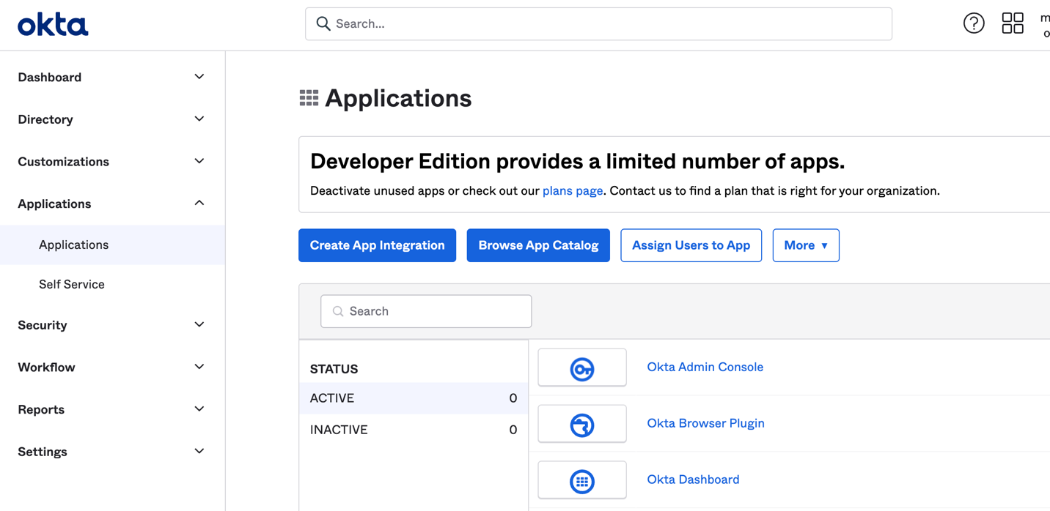Click the Create App Integration button
Viewport: 1050px width, 511px height.
coord(377,245)
